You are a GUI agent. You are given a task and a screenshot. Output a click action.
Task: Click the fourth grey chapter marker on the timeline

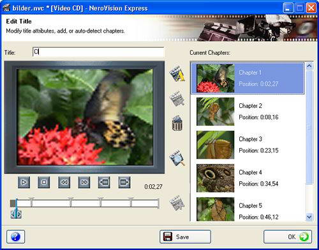point(131,202)
